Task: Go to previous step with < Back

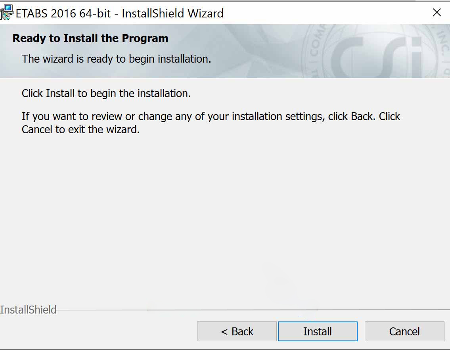Action: coord(237,331)
